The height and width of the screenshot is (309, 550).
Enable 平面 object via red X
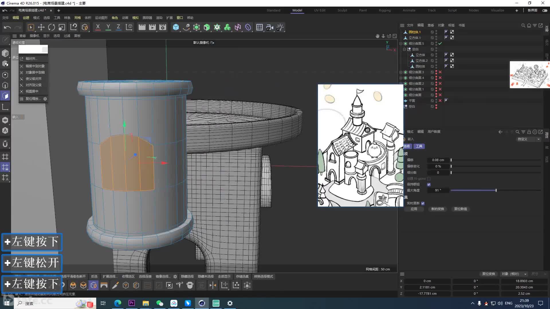point(440,101)
